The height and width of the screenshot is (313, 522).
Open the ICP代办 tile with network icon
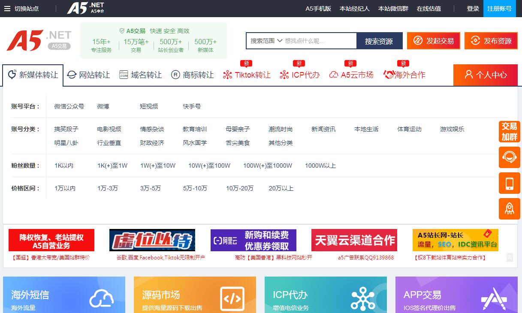click(x=326, y=295)
